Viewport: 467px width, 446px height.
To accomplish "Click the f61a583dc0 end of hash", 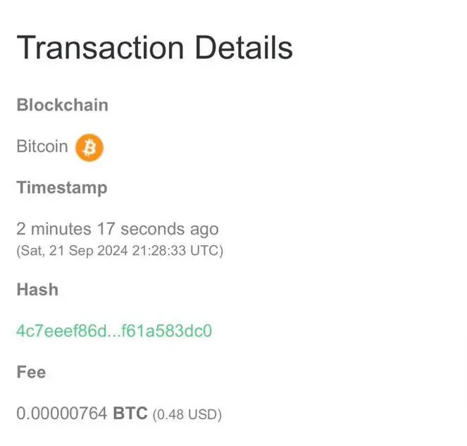I will click(x=166, y=330).
